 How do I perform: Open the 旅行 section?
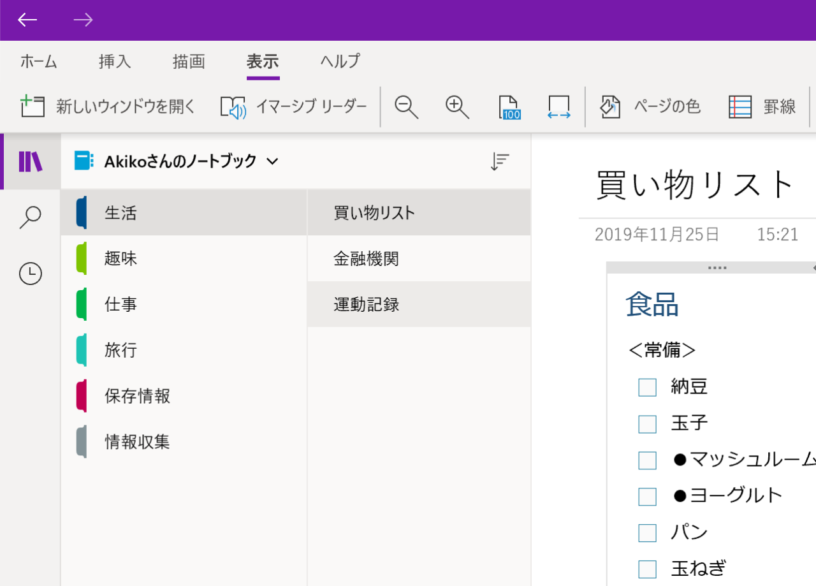[121, 350]
